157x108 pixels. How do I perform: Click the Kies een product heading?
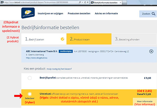(35, 69)
